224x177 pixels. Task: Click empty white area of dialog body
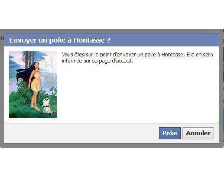[137, 93]
